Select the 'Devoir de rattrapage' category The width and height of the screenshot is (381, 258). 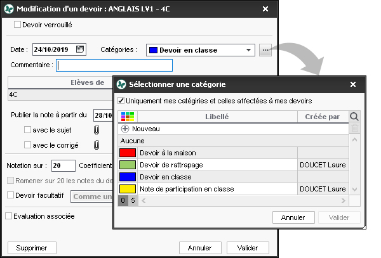pyautogui.click(x=233, y=165)
